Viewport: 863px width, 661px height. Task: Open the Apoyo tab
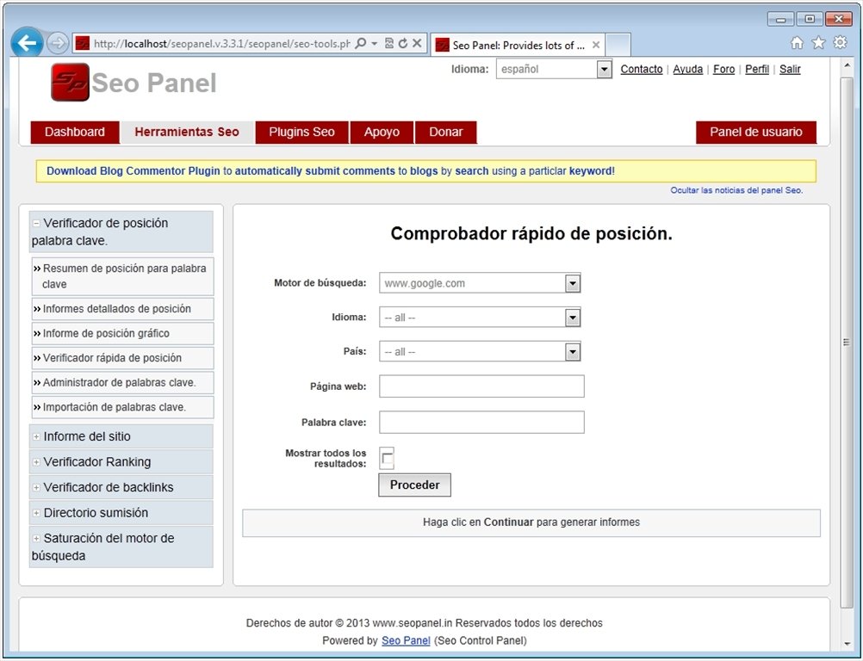point(382,132)
